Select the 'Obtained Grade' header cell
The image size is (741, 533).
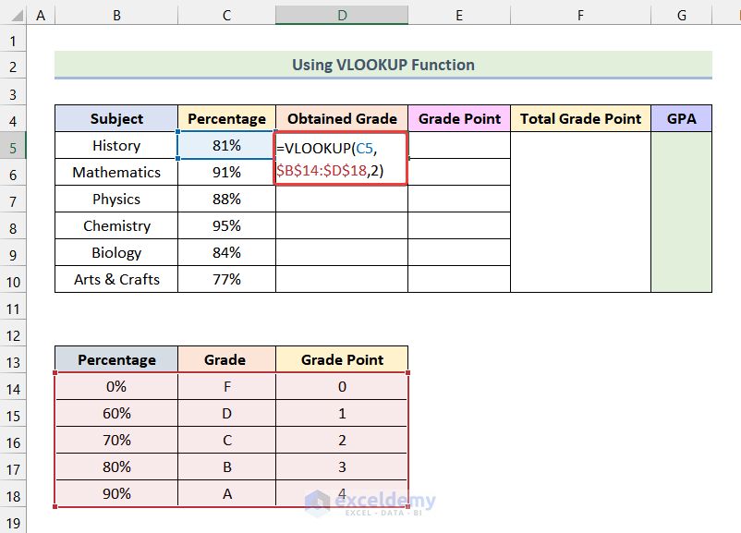tap(342, 119)
